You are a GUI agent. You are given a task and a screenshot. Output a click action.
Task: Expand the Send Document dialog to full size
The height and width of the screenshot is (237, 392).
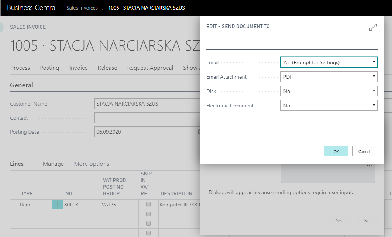pos(373,27)
